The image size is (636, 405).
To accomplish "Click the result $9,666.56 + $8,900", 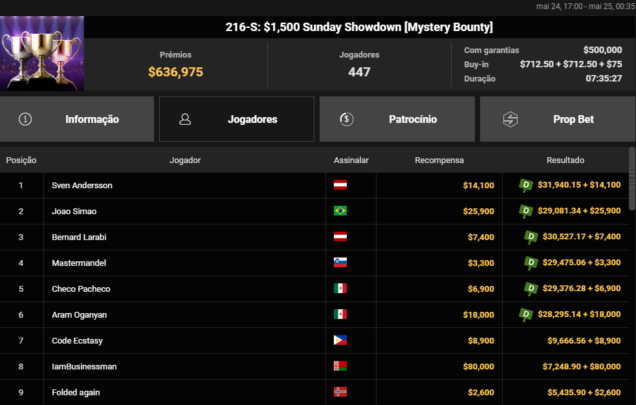I will [x=584, y=341].
